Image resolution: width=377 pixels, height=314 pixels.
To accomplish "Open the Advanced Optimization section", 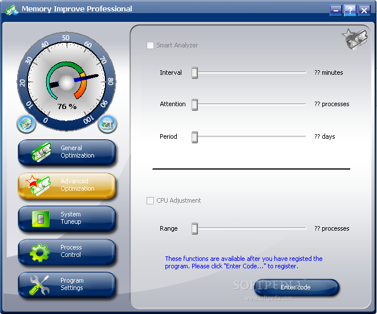I will [x=67, y=186].
